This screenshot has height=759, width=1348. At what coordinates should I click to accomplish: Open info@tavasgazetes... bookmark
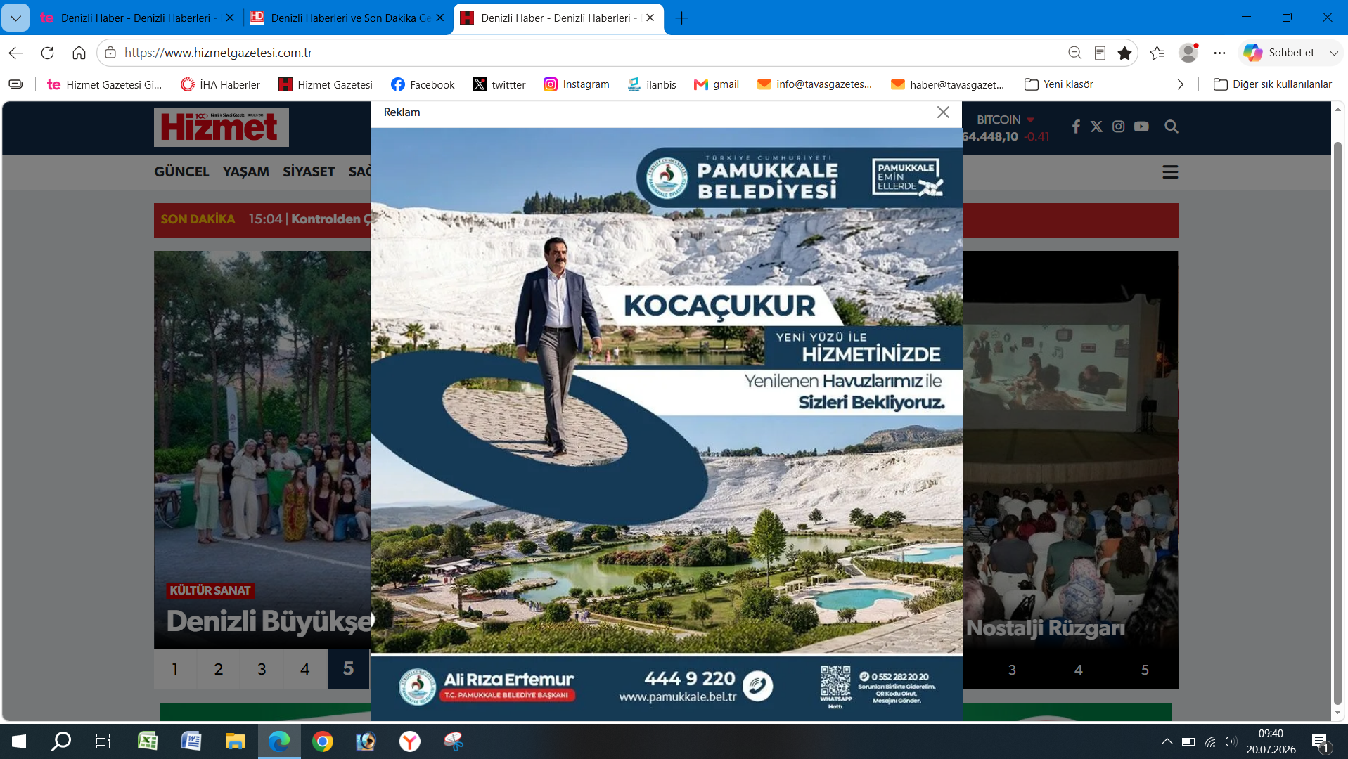pyautogui.click(x=814, y=84)
